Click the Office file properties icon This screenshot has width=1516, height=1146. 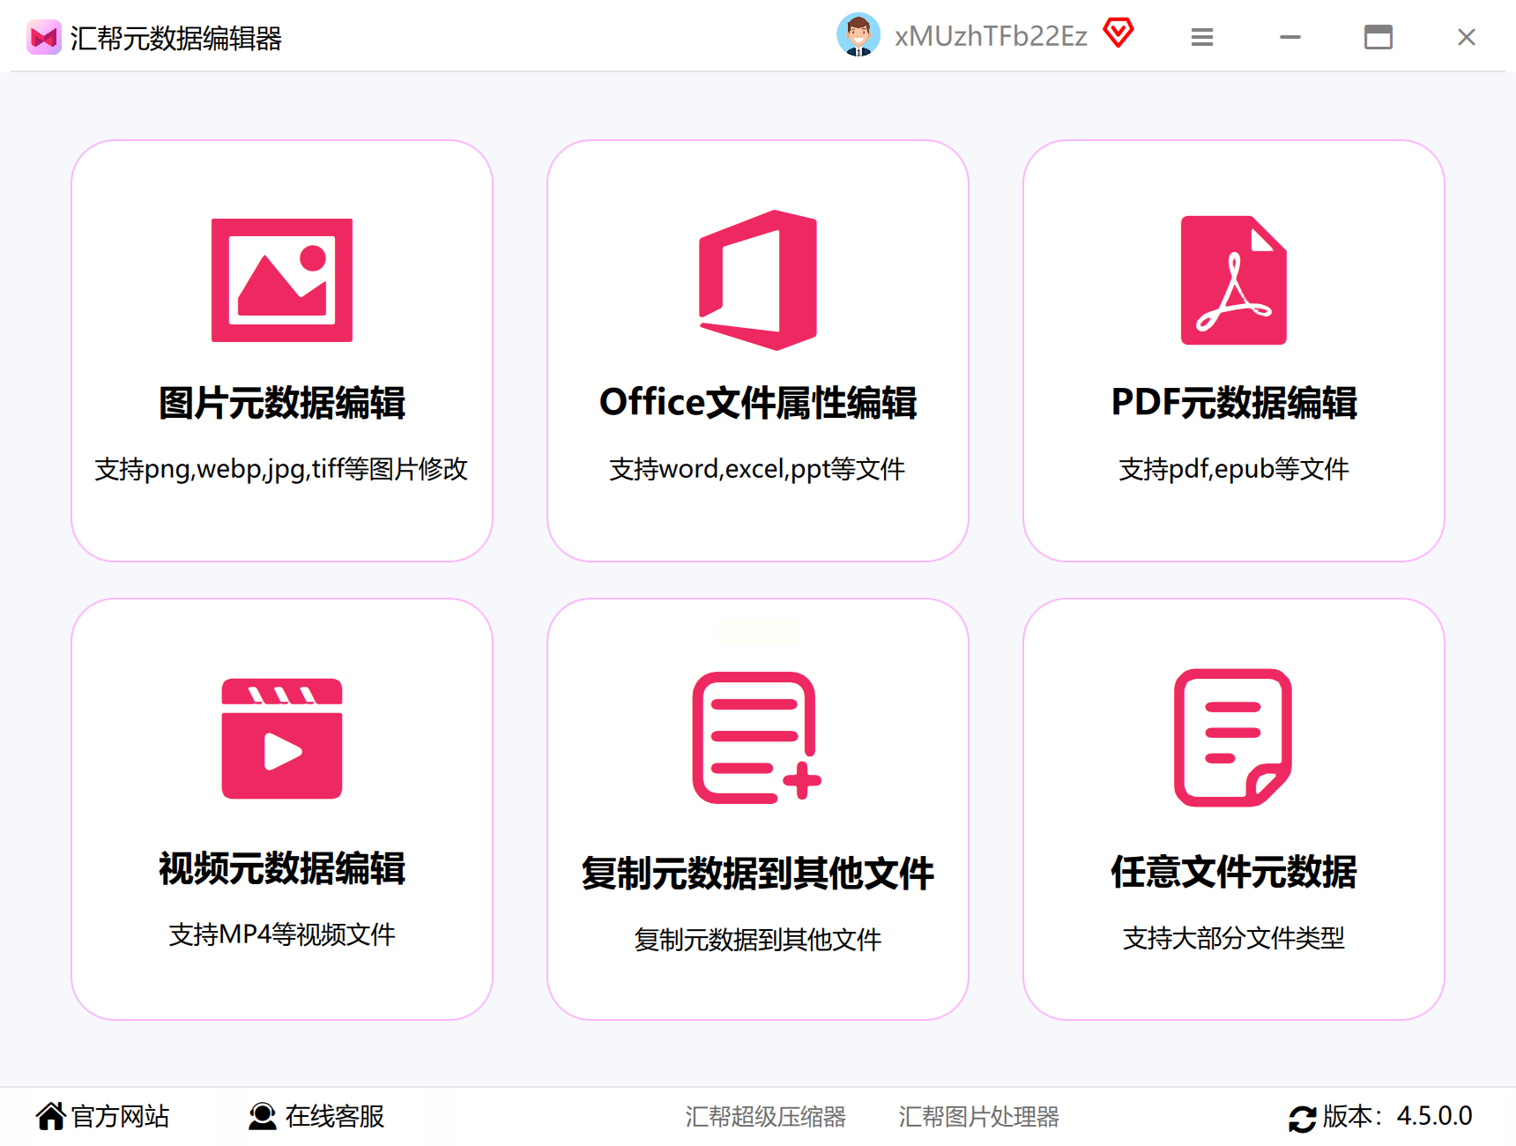click(x=758, y=280)
